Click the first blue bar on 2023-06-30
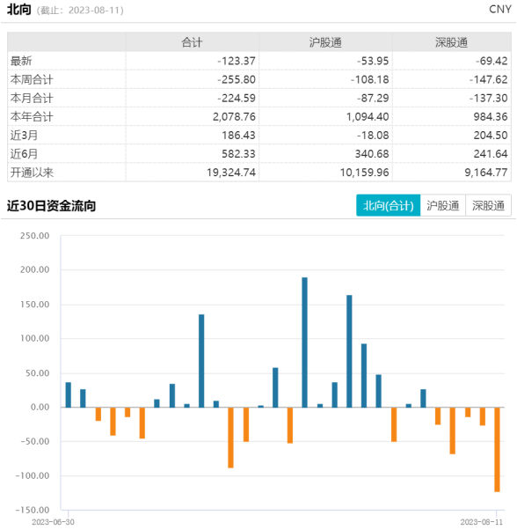 pos(69,394)
